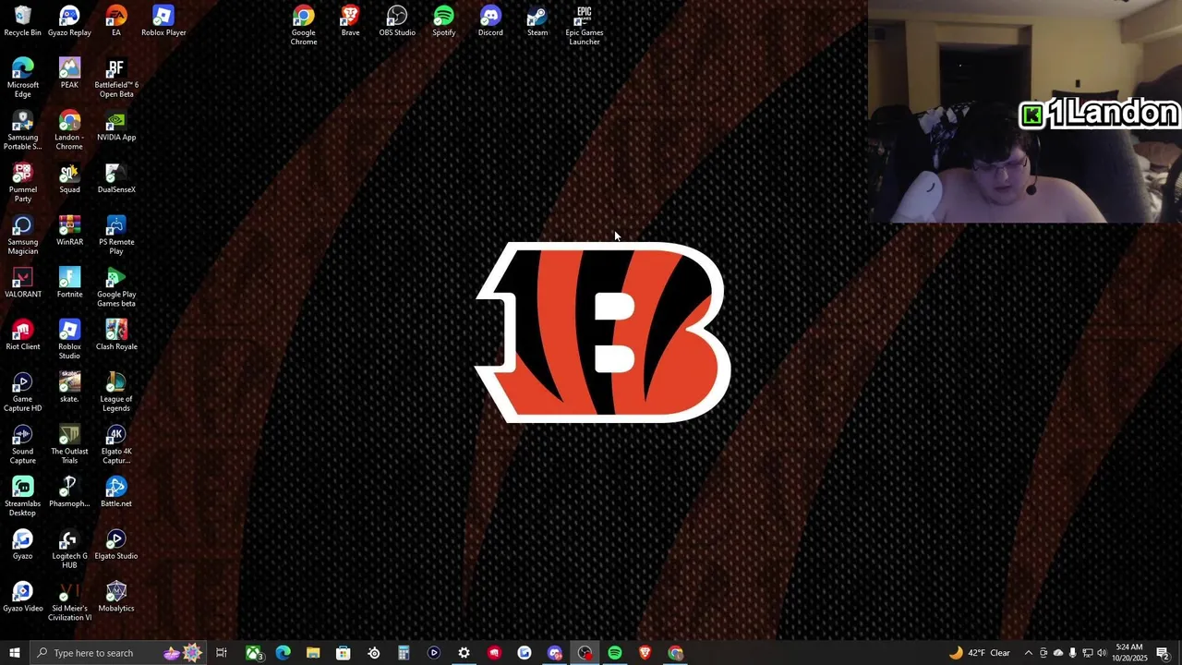Select the Roblox Player desktop icon

point(163,22)
